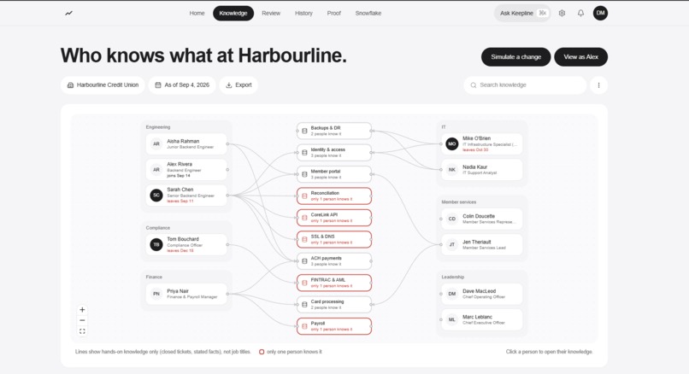
Task: Click the FINTRAC & AML database icon
Action: click(x=304, y=283)
